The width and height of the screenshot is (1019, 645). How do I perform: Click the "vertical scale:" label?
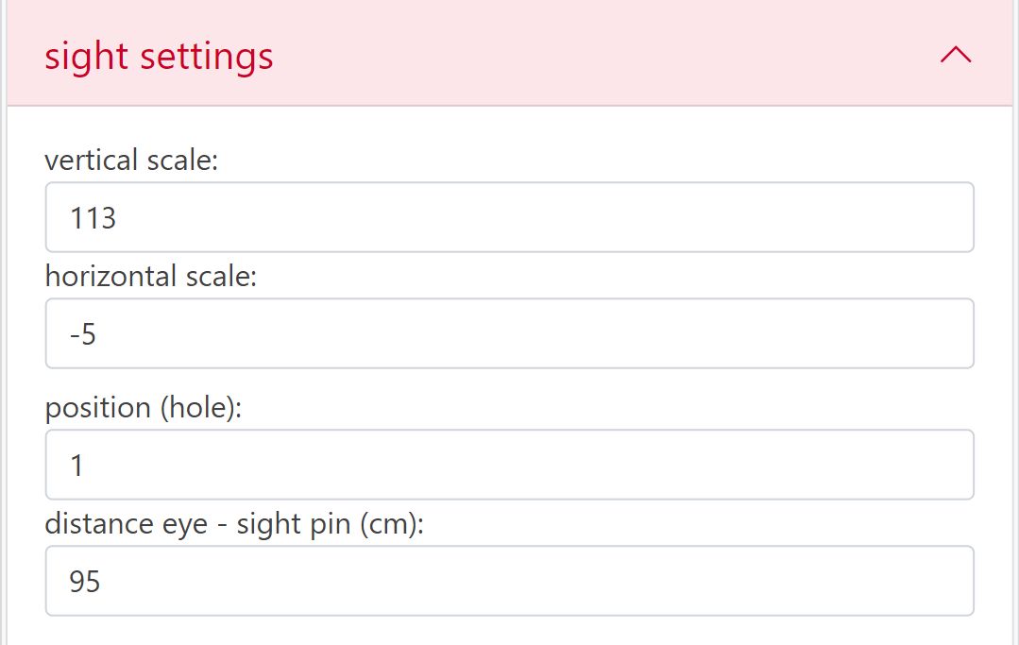[131, 161]
